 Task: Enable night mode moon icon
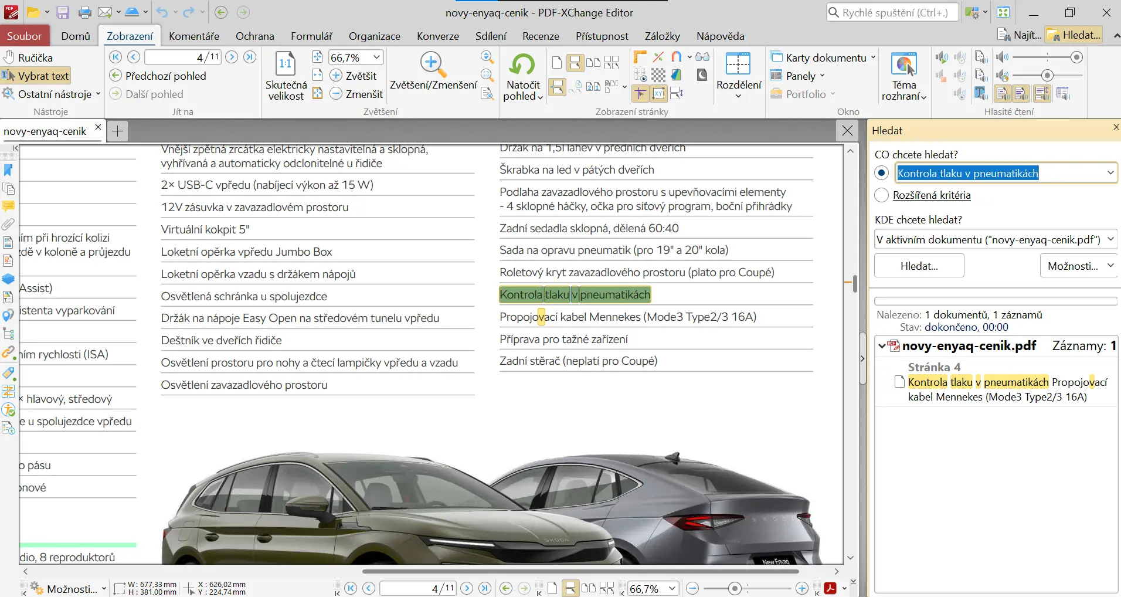click(702, 75)
